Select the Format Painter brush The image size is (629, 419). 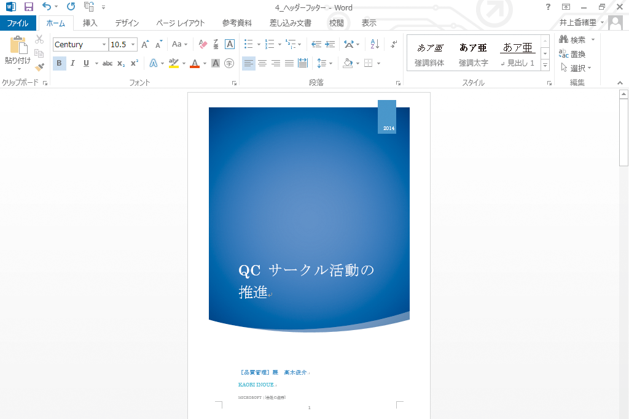tap(39, 67)
